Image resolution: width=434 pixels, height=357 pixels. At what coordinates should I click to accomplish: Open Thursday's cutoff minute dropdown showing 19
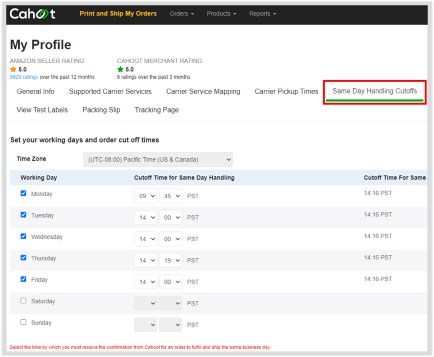pyautogui.click(x=170, y=260)
